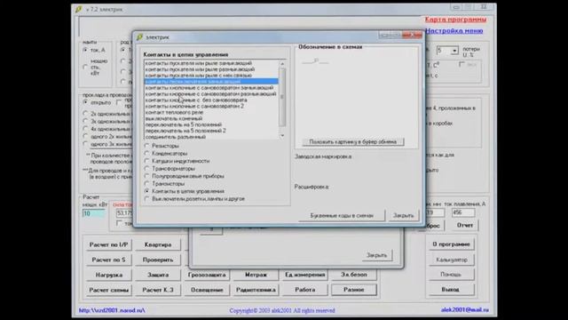The width and height of the screenshot is (568, 320).
Task: Click the contacts list scrollbar up arrow
Action: [282, 64]
